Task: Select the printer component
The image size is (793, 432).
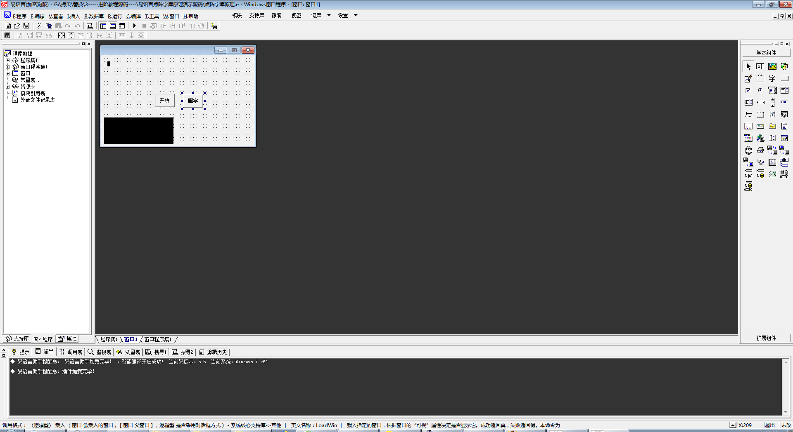Action: [x=760, y=150]
